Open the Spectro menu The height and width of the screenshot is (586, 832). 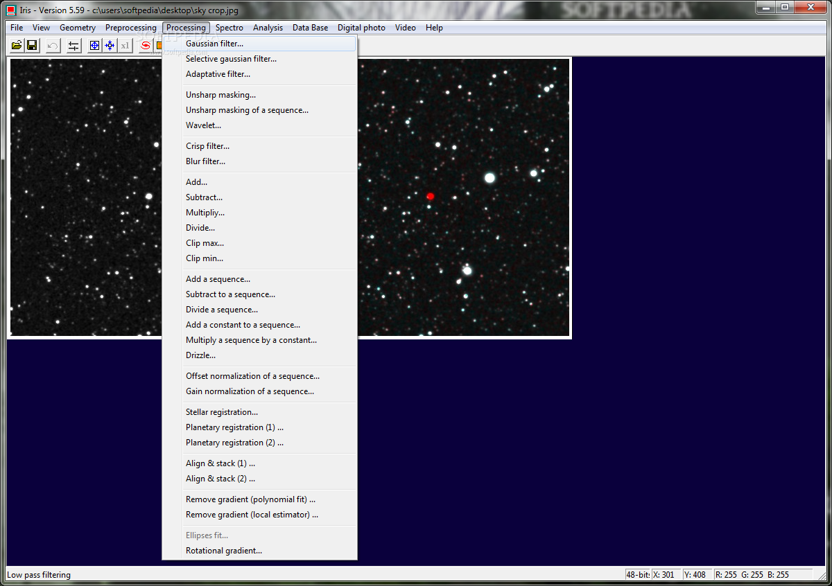229,28
